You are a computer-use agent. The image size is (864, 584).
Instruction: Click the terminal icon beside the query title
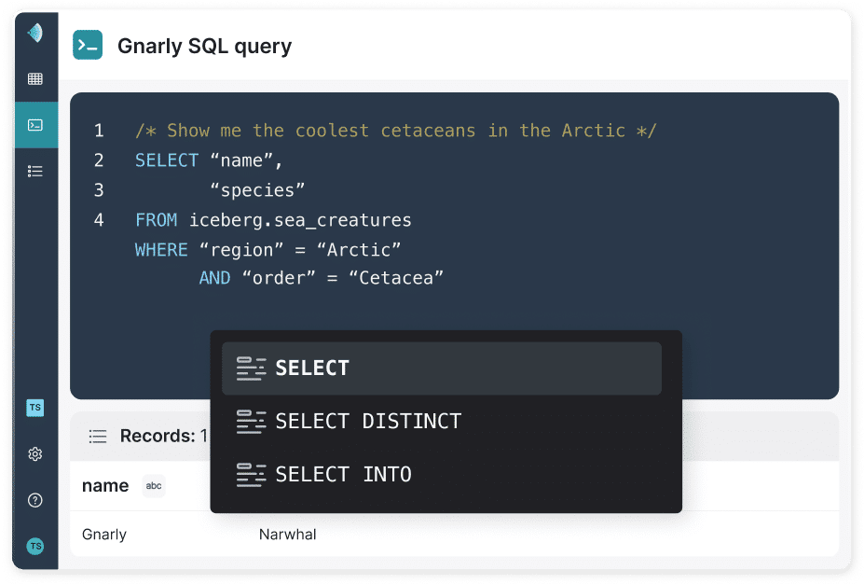click(x=88, y=45)
